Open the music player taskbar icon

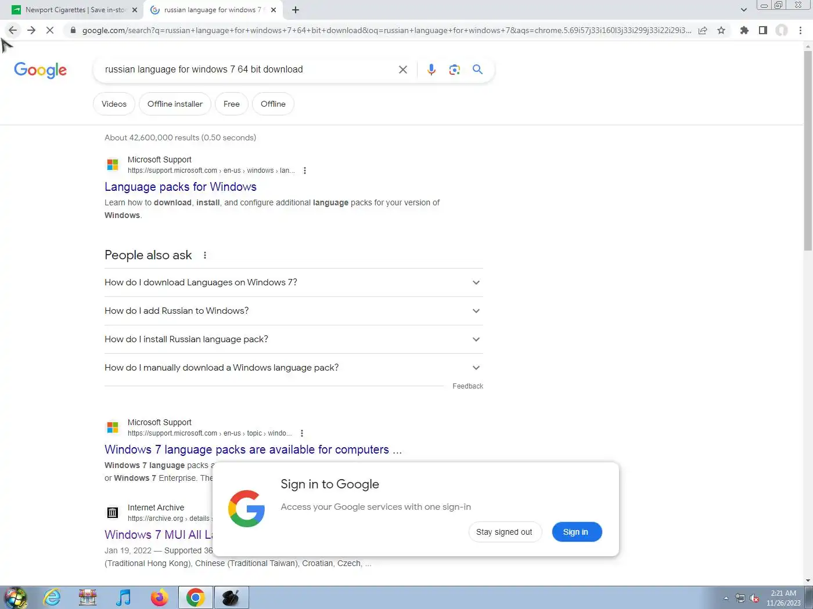123,597
